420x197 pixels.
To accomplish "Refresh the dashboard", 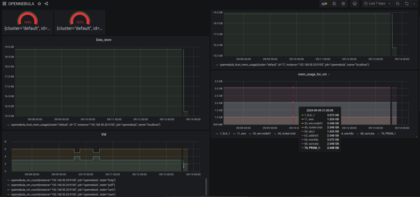I will [407, 4].
